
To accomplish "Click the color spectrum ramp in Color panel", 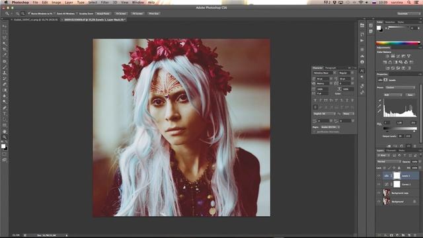I will click(398, 42).
